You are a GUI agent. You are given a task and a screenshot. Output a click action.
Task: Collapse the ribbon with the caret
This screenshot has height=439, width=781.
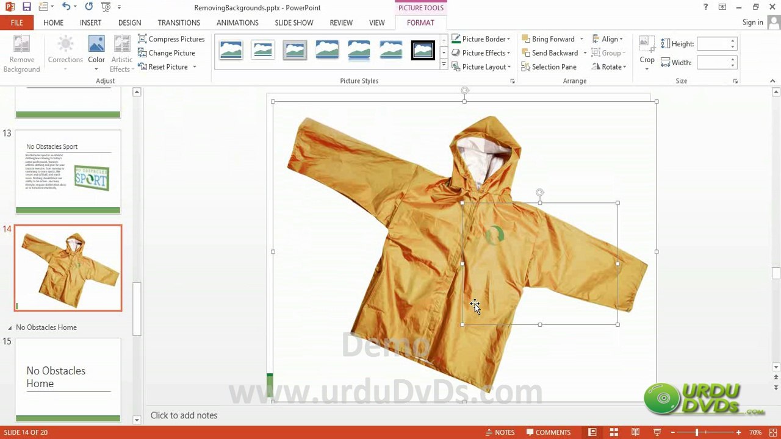click(x=772, y=80)
